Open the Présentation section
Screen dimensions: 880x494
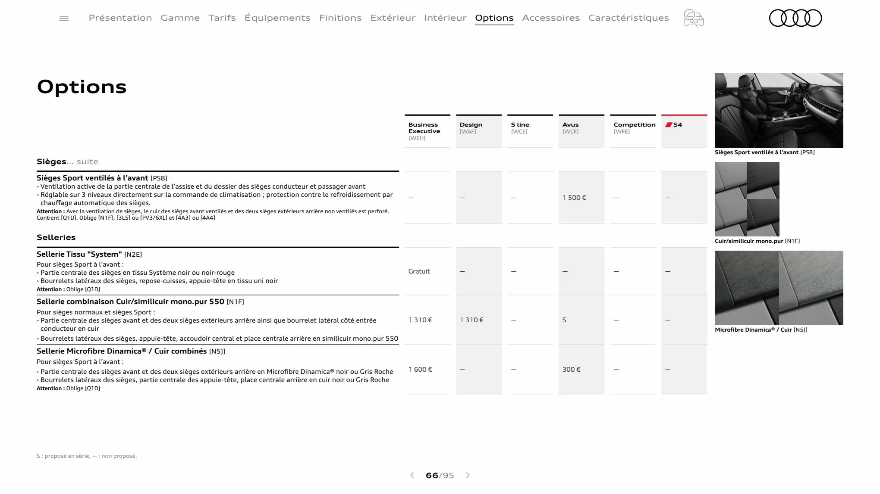click(120, 18)
